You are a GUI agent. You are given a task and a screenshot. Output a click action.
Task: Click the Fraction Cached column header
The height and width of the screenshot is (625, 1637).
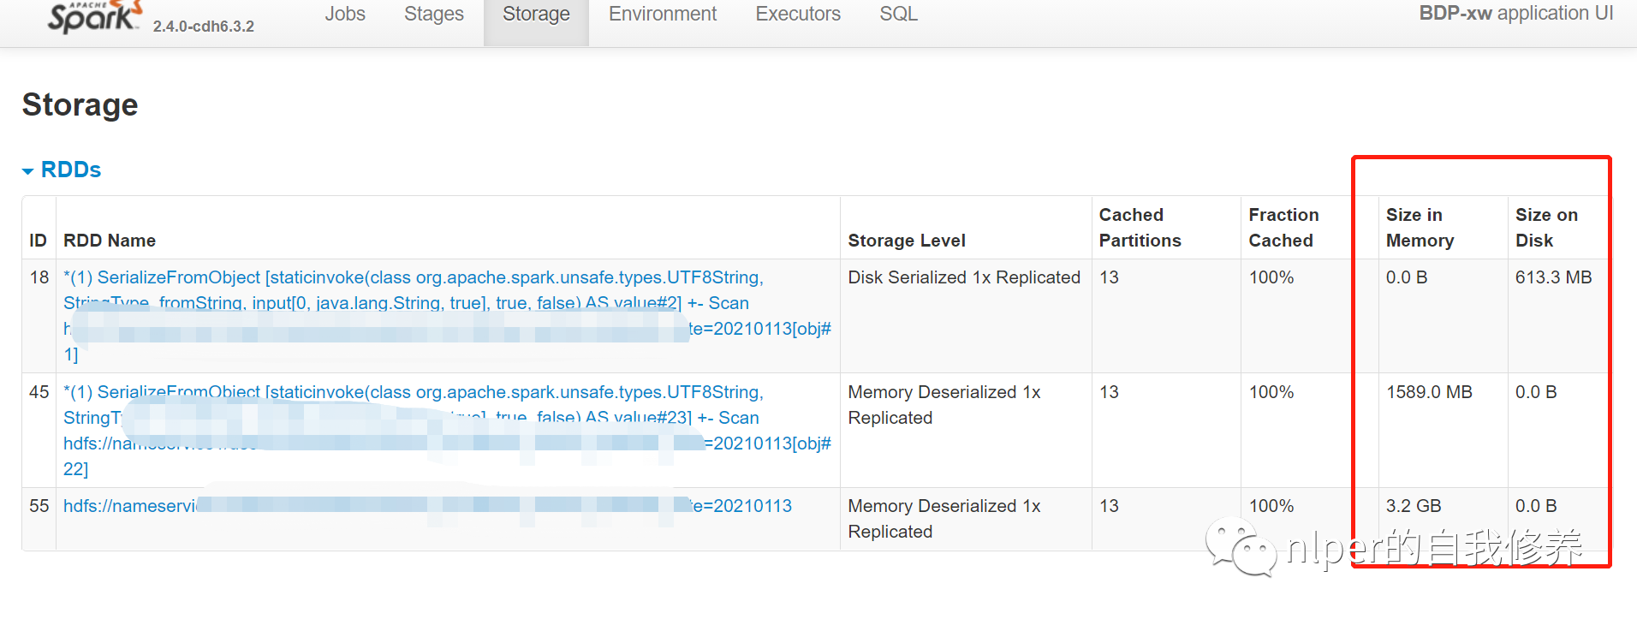pos(1283,228)
